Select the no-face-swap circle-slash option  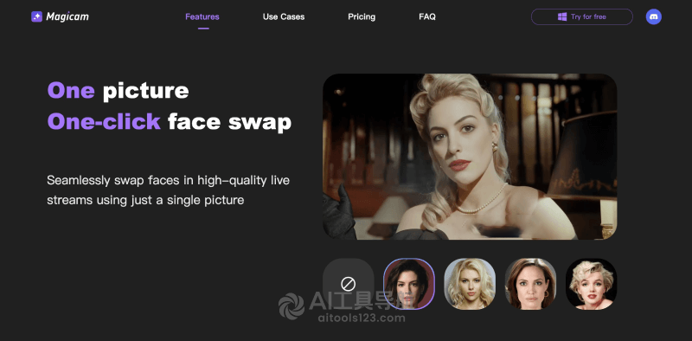[x=349, y=284]
